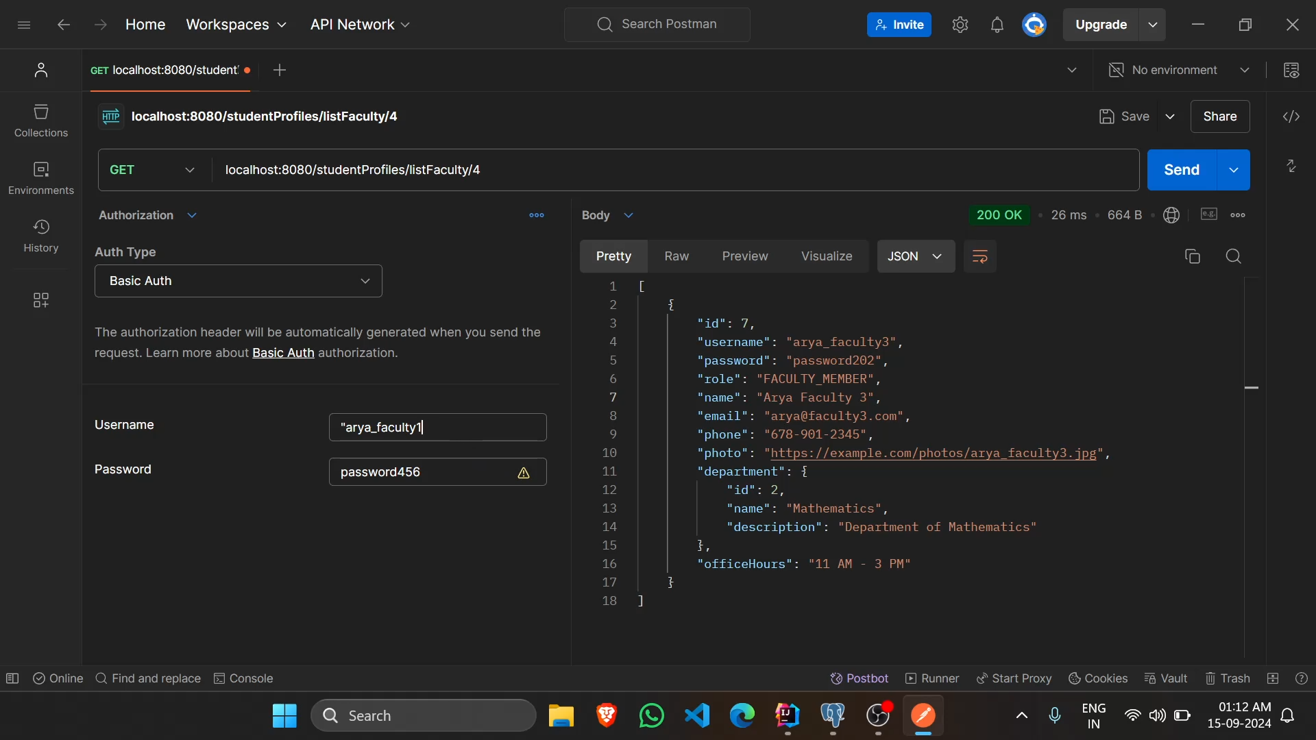This screenshot has width=1316, height=740.
Task: Toggle the sidebar icon in status bar
Action: tap(12, 678)
